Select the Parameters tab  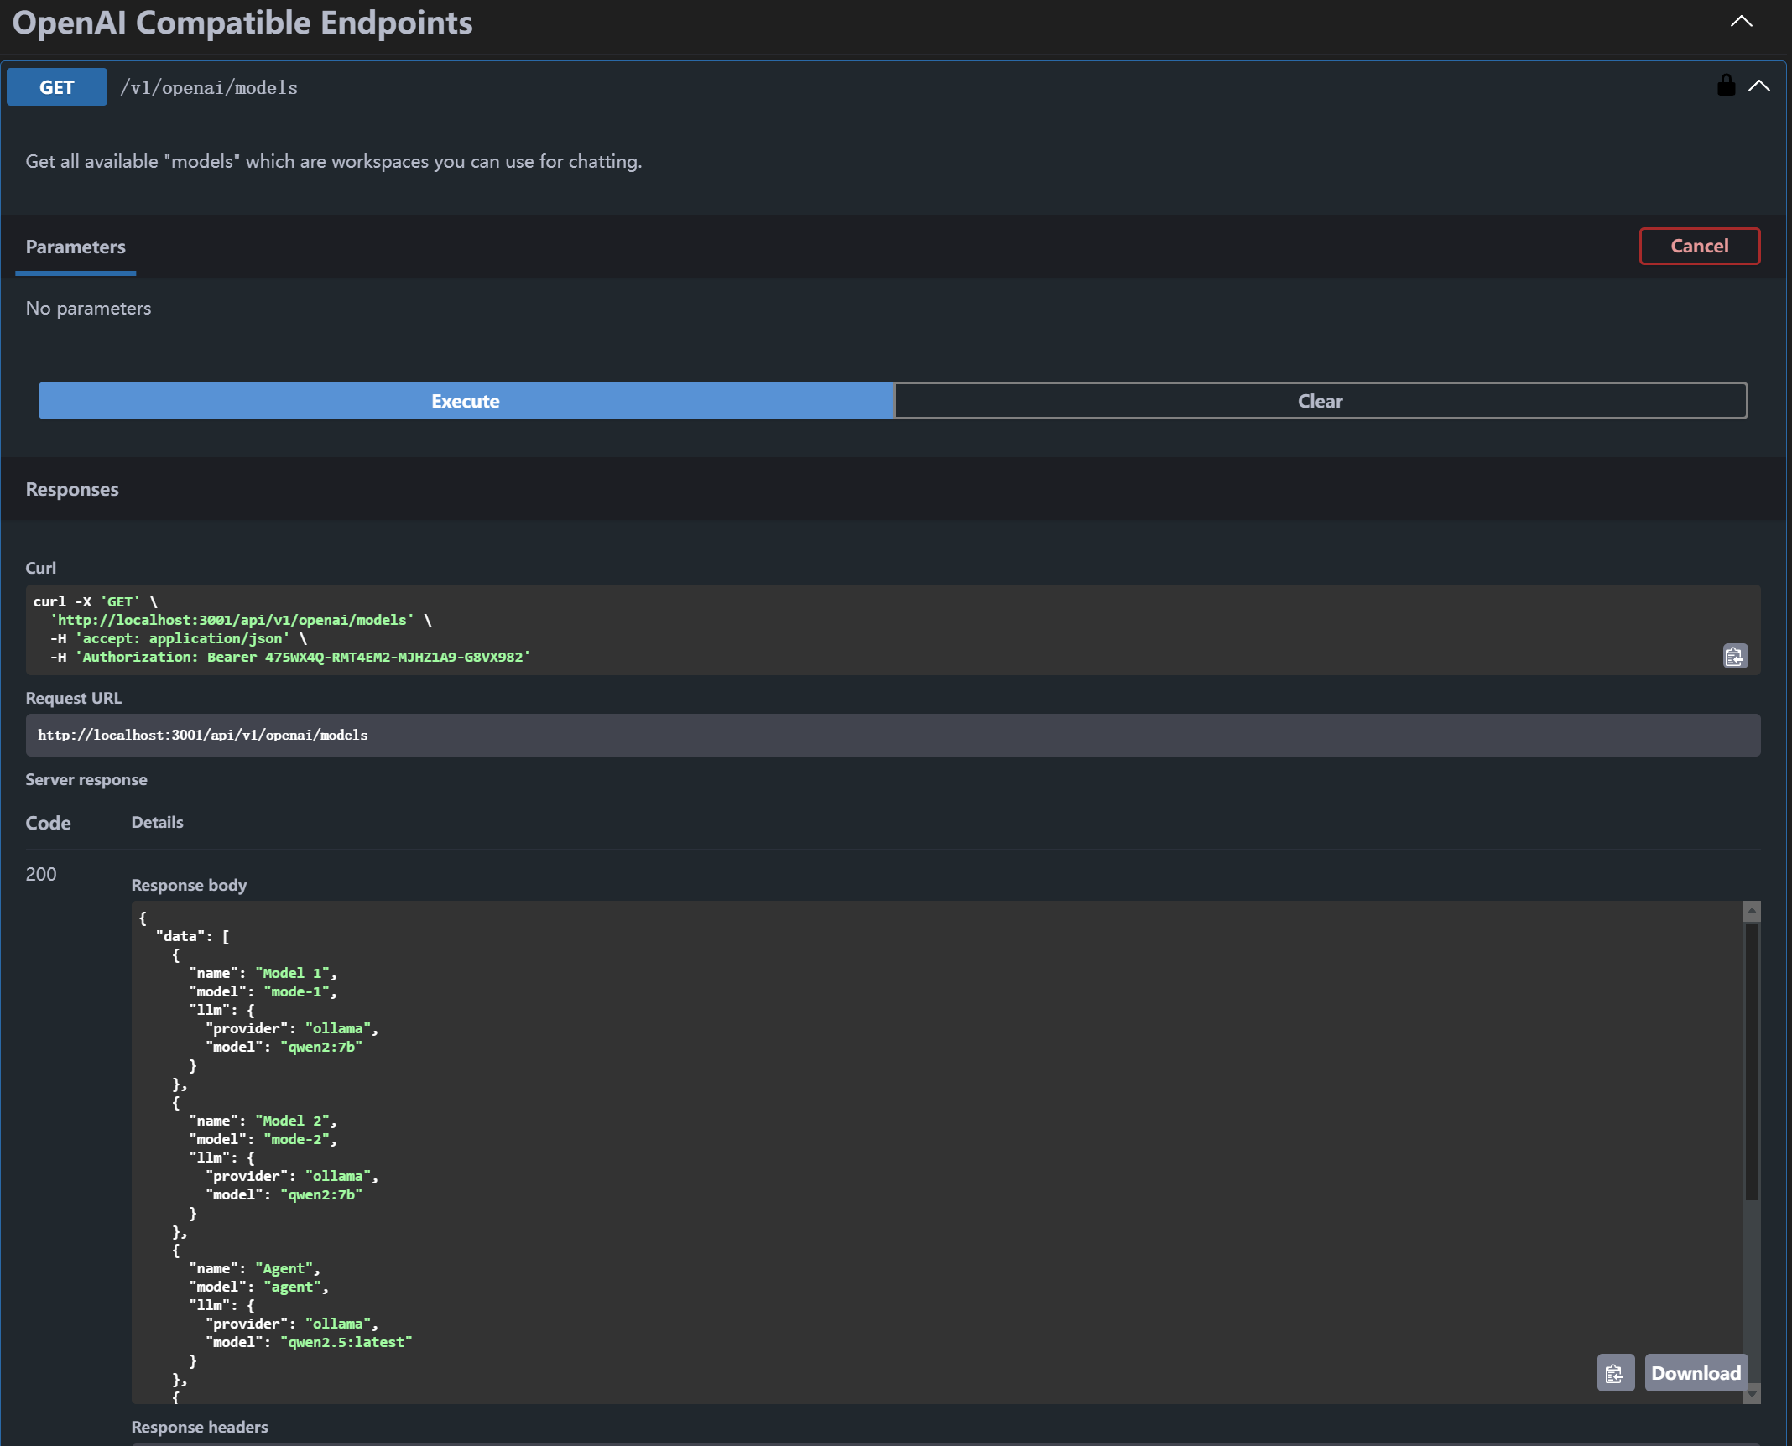click(76, 247)
